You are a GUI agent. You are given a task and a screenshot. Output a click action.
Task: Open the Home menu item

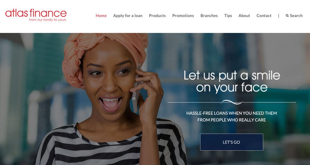pyautogui.click(x=101, y=15)
